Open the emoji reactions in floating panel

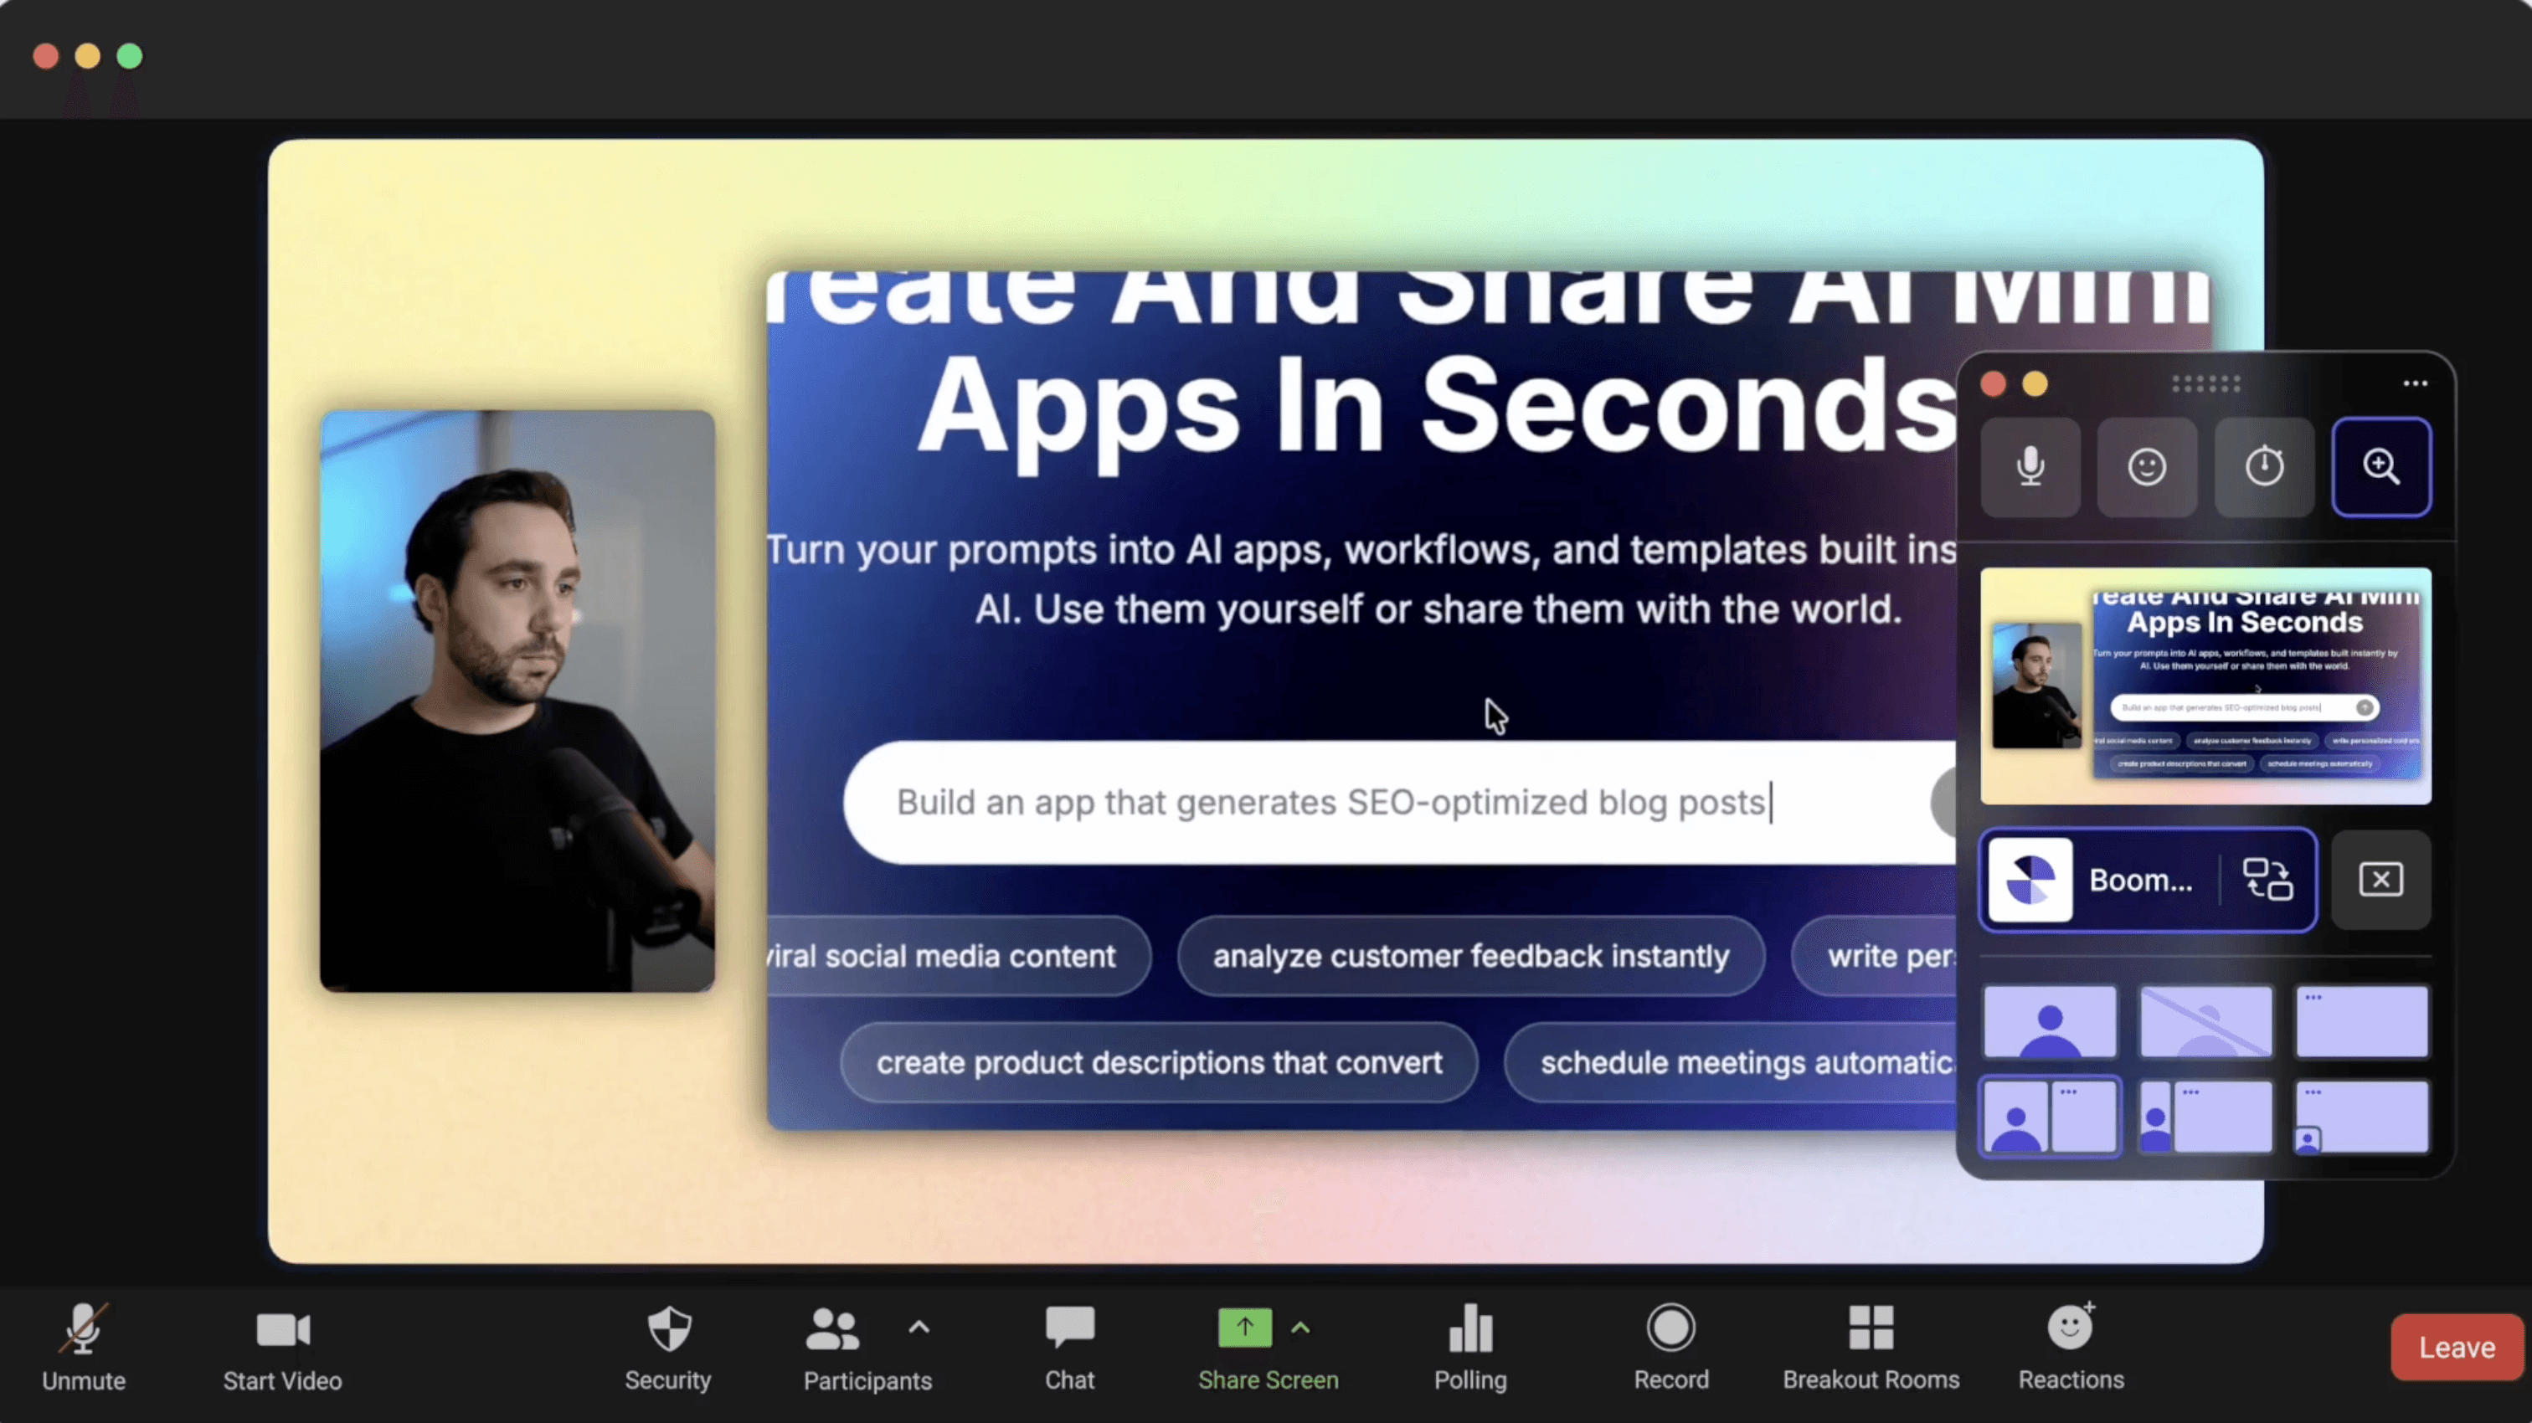pos(2147,467)
